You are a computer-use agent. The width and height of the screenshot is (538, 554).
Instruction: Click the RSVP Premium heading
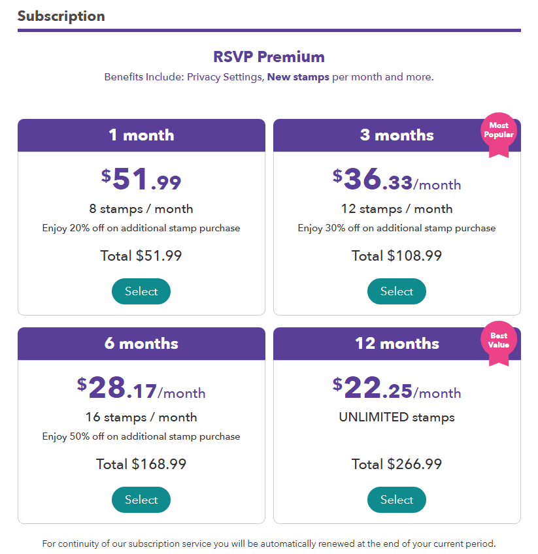click(269, 57)
